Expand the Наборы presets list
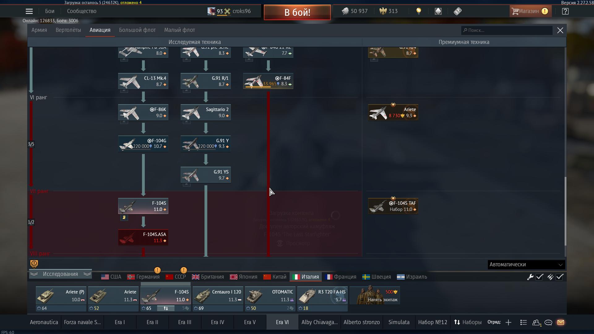The width and height of the screenshot is (594, 334). [467, 322]
